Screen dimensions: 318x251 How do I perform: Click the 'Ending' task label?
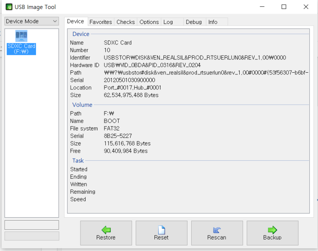pyautogui.click(x=78, y=177)
